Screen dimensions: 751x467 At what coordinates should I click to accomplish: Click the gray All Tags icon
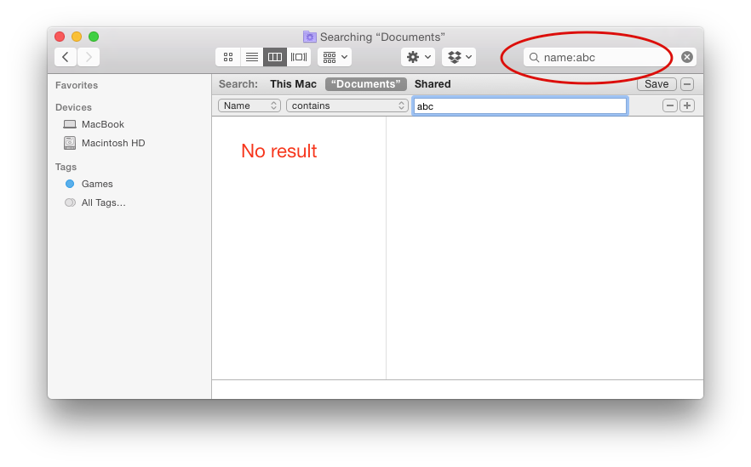pos(70,202)
